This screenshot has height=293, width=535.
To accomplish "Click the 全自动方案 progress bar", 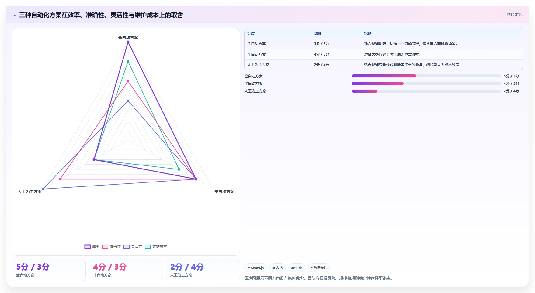I will tap(426, 76).
